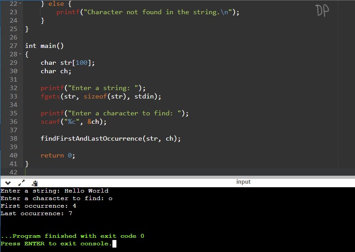
Task: Click the scanf("%c", &ch) statement
Action: (x=74, y=122)
